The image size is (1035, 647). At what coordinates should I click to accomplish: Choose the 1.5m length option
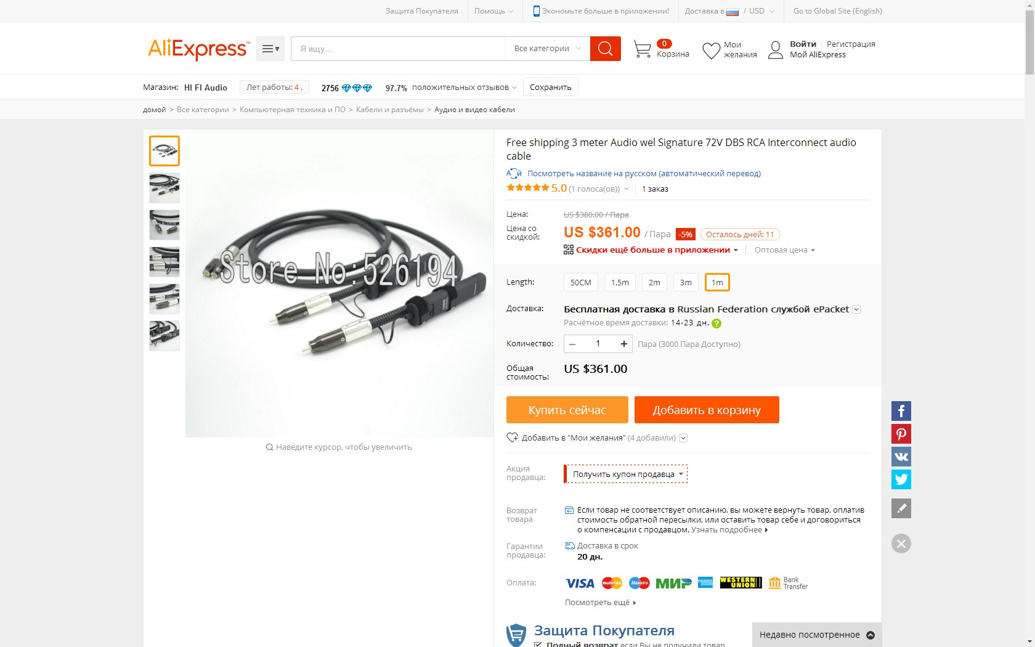tap(620, 282)
